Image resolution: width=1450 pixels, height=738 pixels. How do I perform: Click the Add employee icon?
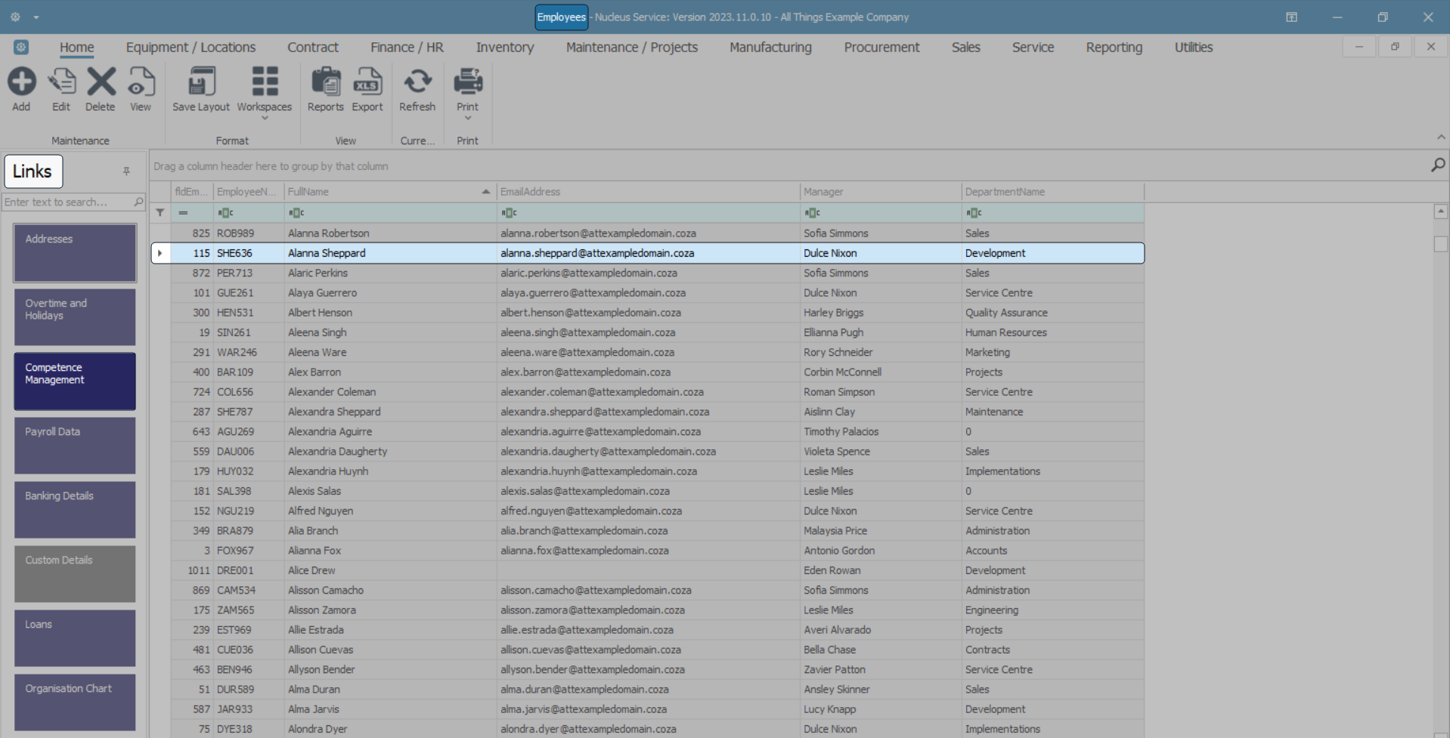point(21,82)
